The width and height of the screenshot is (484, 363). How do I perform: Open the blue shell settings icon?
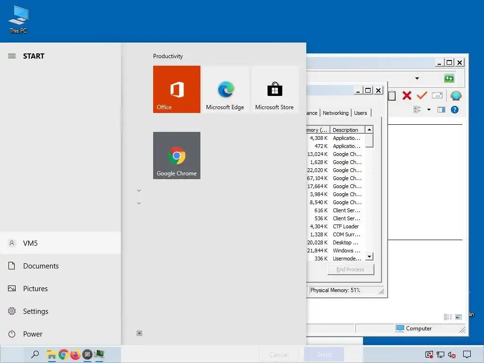tap(456, 95)
